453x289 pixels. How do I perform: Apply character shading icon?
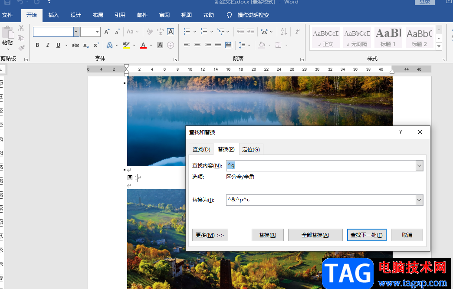160,45
